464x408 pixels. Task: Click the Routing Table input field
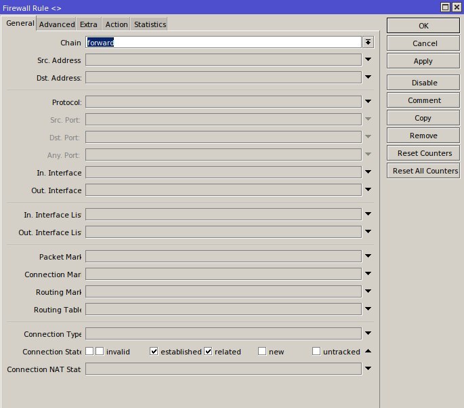224,310
